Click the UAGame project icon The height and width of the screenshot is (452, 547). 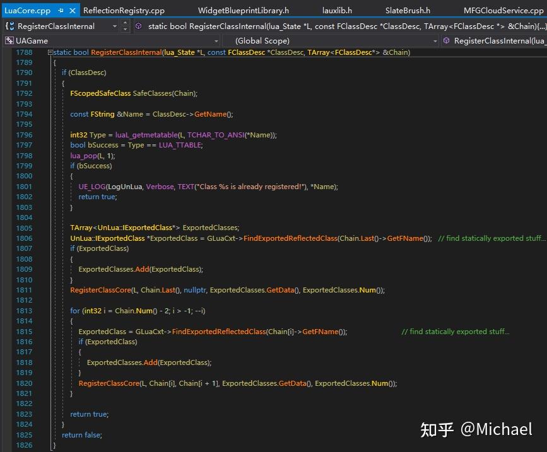click(x=9, y=41)
